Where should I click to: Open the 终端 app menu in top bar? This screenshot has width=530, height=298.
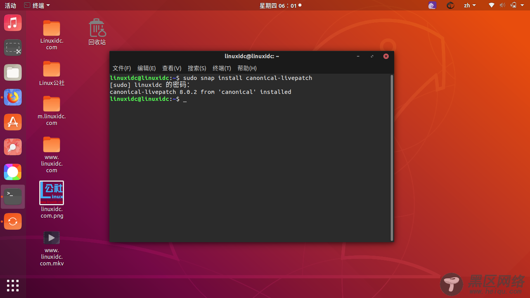tap(36, 5)
